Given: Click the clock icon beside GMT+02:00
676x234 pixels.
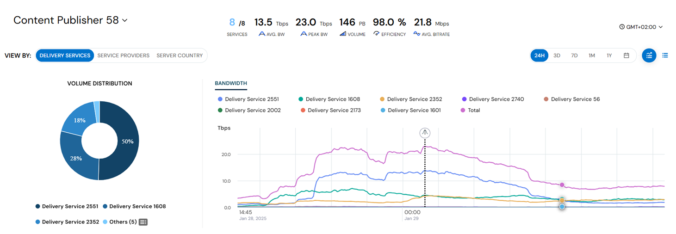Looking at the screenshot, I should click(622, 27).
